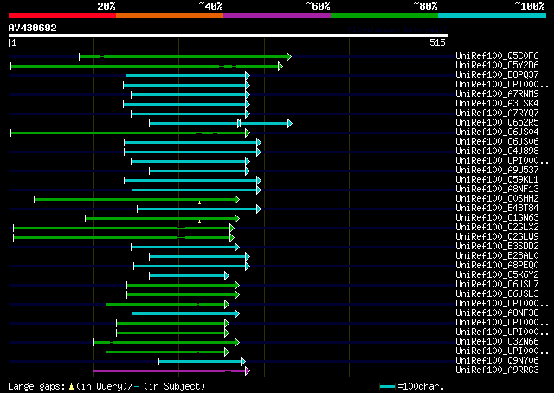Select the UniRef100_B2BAL0 label
Viewport: 554px width, 393px height.
click(x=497, y=256)
